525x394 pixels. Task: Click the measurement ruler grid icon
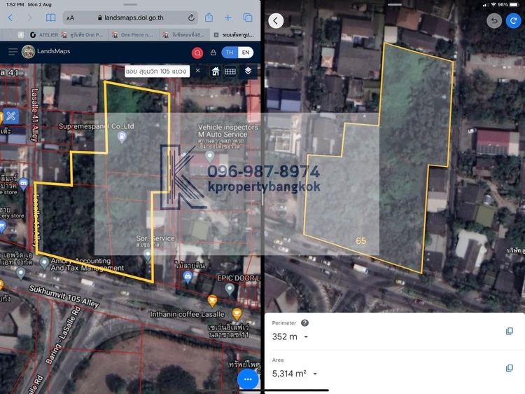(230, 71)
